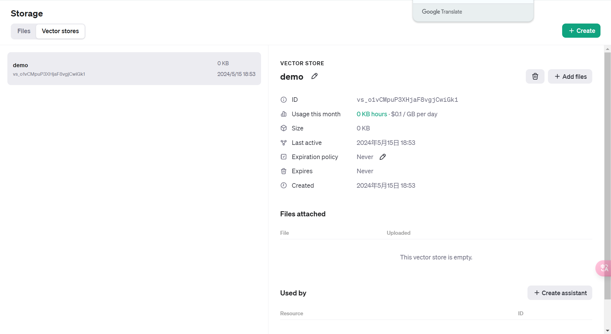Edit expiration policy with pencil icon
The width and height of the screenshot is (611, 334).
point(382,157)
